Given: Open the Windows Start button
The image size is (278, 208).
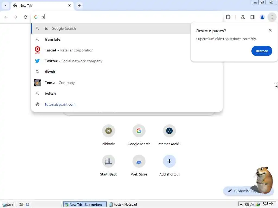Looking at the screenshot, I should [x=8, y=204].
